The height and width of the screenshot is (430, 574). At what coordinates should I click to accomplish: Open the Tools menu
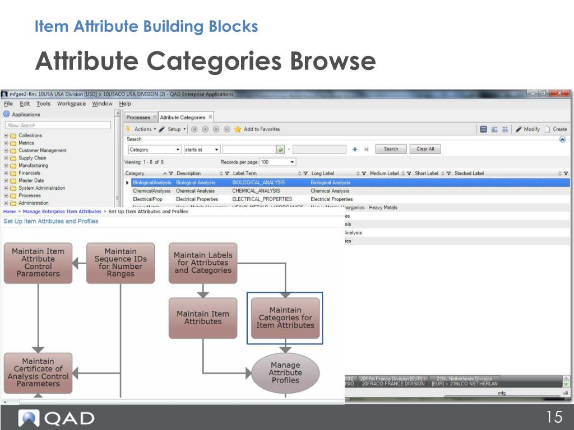coord(43,104)
